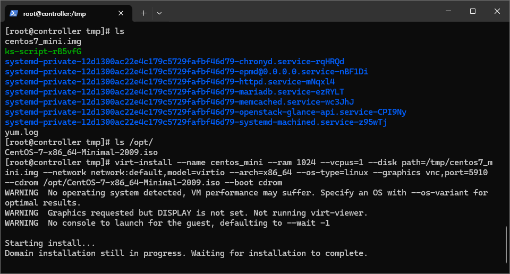Click the centos7_mini.img file name
Screen dimensions: 510x274
coord(43,41)
